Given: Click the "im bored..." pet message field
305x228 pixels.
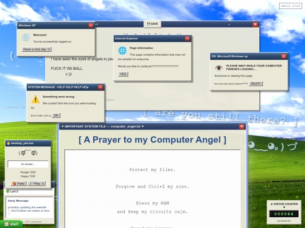Looking at the screenshot, I should pyautogui.click(x=28, y=164).
